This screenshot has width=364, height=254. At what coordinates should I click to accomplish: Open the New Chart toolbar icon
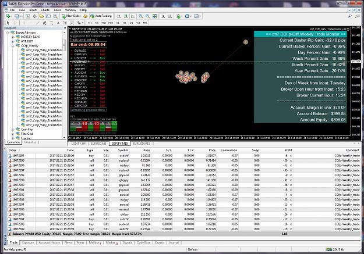[x=8, y=16]
